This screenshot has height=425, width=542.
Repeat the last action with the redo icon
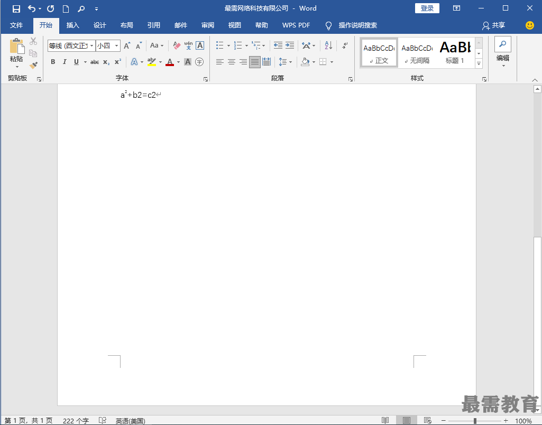tap(50, 8)
